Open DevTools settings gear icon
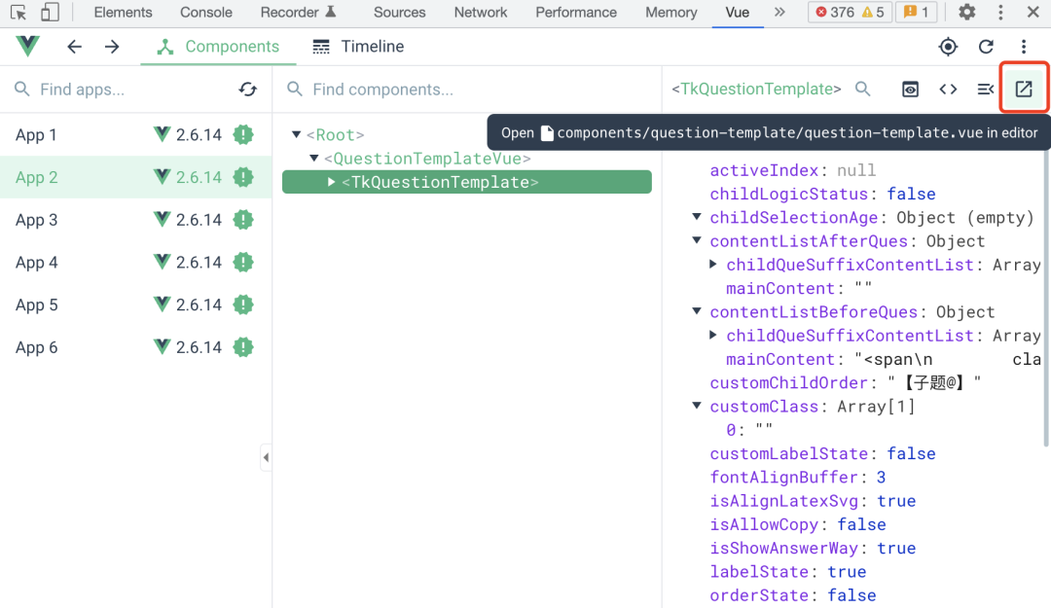Viewport: 1051px width, 608px height. 966,13
